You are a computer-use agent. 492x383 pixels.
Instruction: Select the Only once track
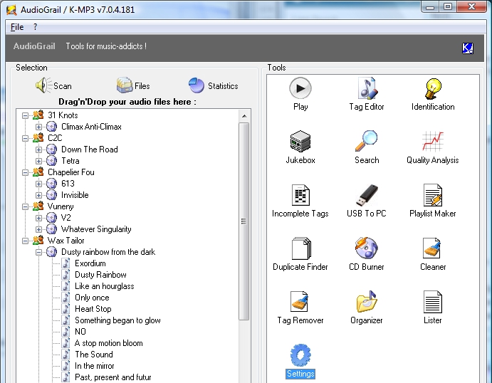click(92, 298)
